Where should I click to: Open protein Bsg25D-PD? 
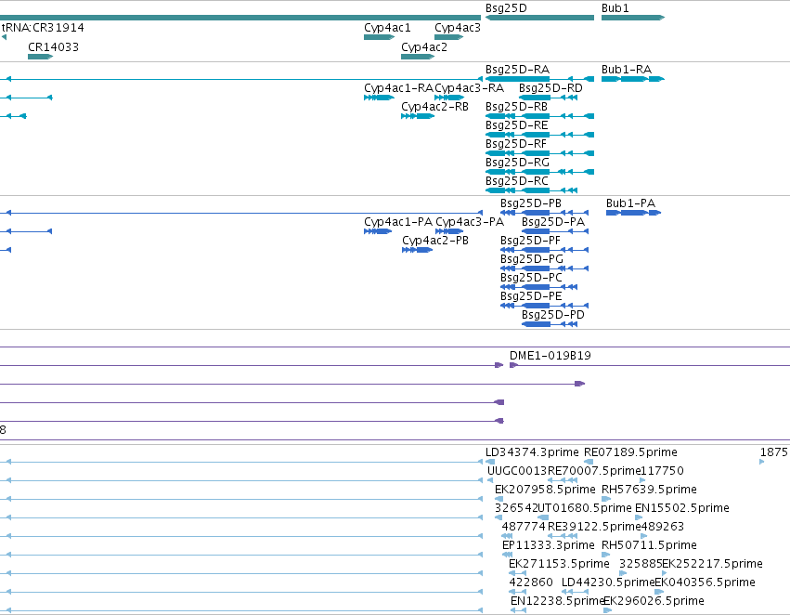click(550, 324)
